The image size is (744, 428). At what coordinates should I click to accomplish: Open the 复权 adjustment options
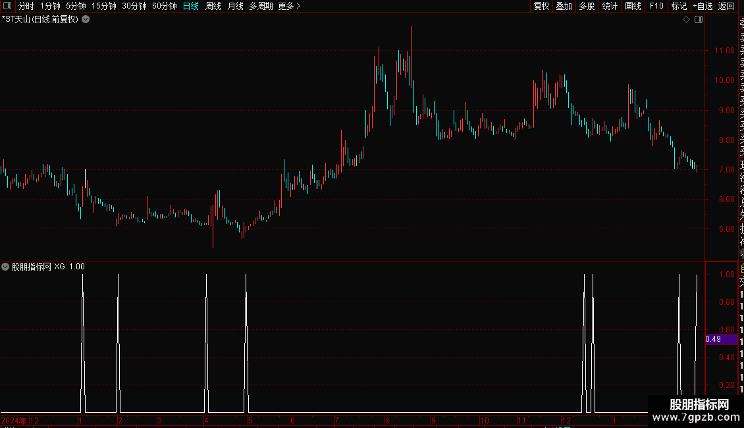541,6
